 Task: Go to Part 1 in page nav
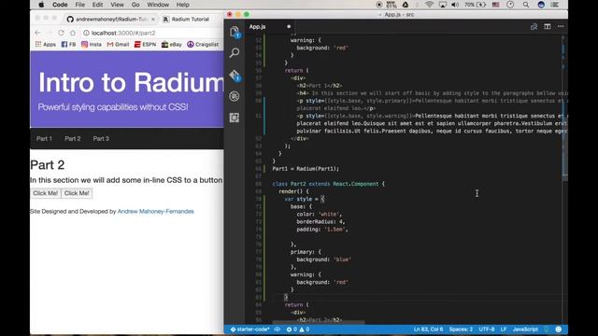(44, 139)
